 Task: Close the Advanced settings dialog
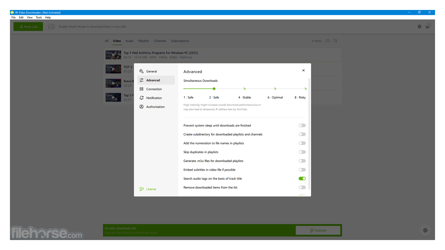pos(303,70)
